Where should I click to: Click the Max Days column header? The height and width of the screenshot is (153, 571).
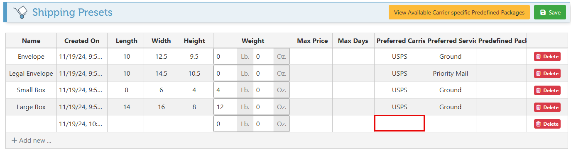click(353, 41)
